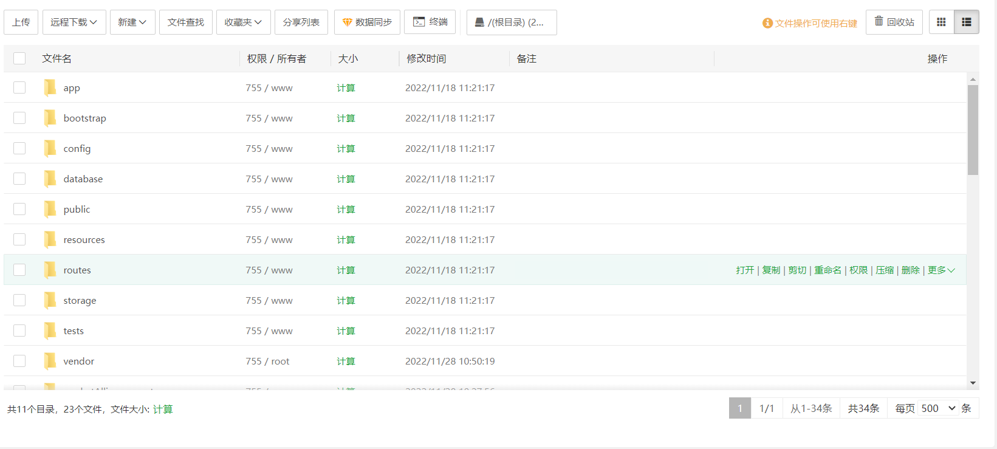Screen dimensions: 997x449
Task: Open 数据同步 data sync
Action: (367, 22)
